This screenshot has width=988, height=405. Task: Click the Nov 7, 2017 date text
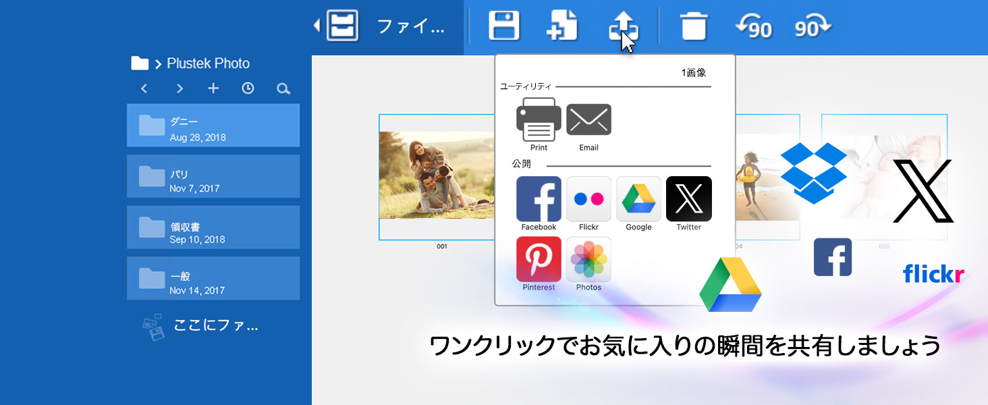[x=194, y=188]
